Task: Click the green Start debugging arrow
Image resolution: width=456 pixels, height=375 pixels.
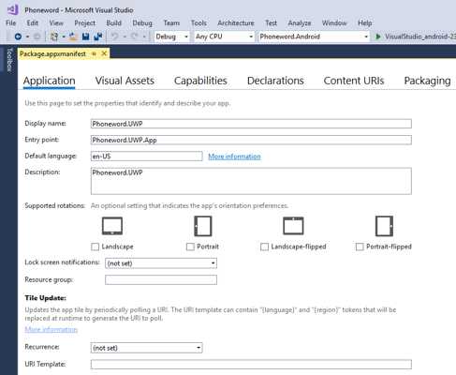Action: [377, 37]
